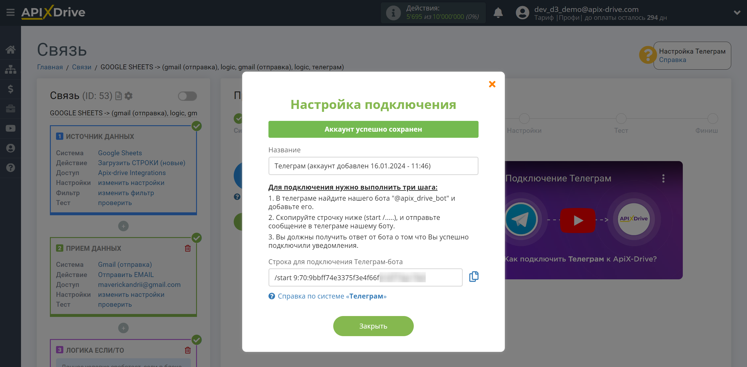
Task: Open the Справка help link
Action: [673, 60]
